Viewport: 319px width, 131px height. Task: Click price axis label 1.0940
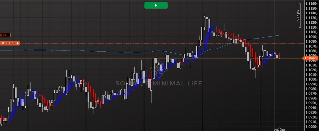click(312, 108)
